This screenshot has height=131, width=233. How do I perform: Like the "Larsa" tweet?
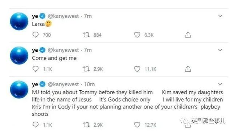coord(137,35)
